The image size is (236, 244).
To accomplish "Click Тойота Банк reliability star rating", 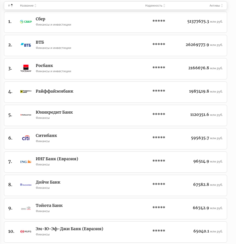I will point(159,208).
